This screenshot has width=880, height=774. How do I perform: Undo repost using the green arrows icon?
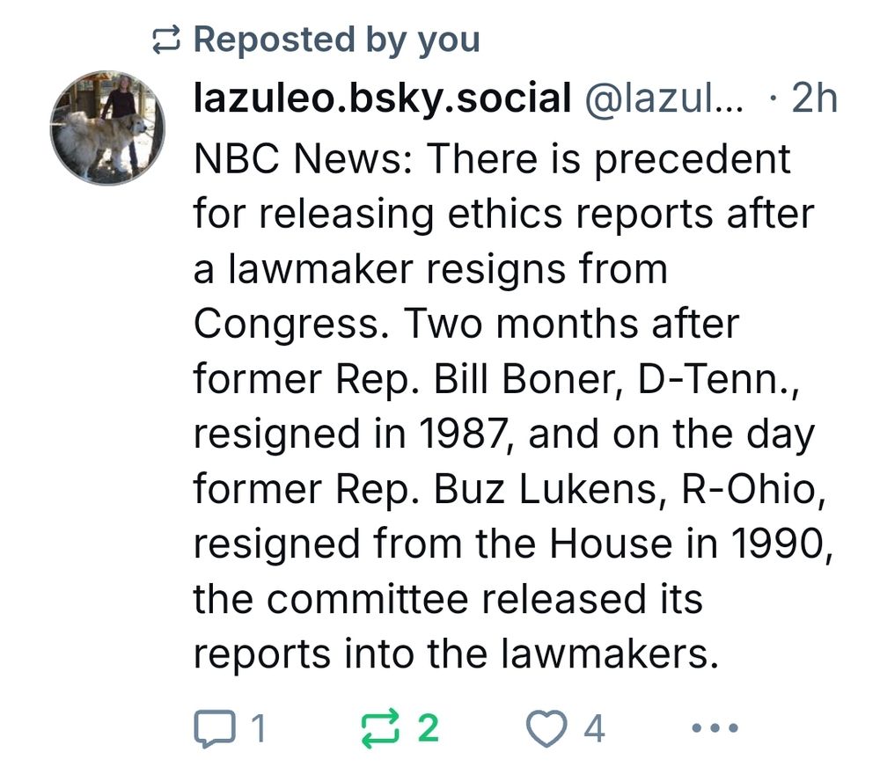click(x=379, y=728)
